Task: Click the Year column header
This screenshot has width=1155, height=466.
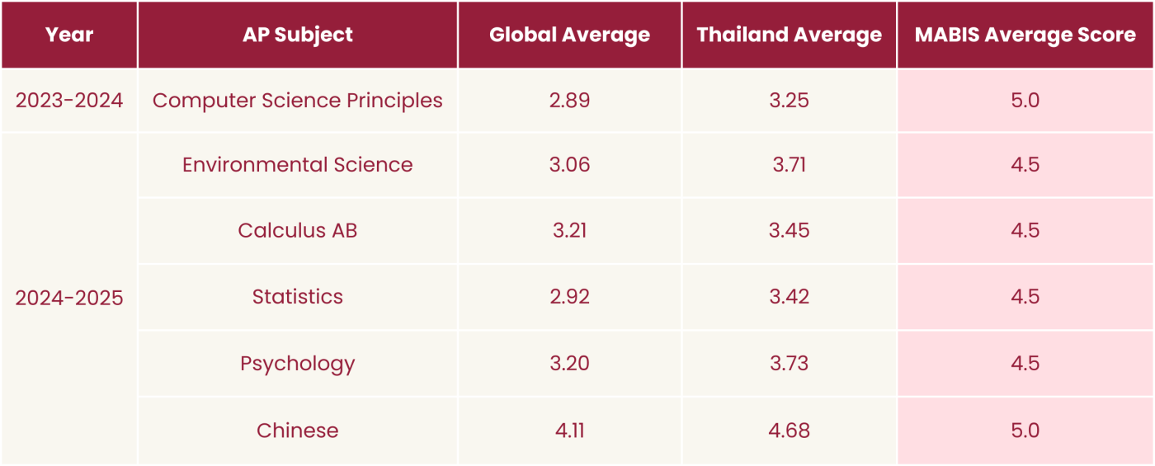Action: tap(69, 35)
